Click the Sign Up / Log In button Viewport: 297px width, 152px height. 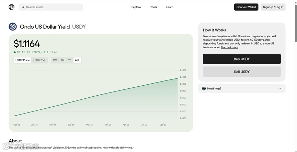tap(273, 7)
